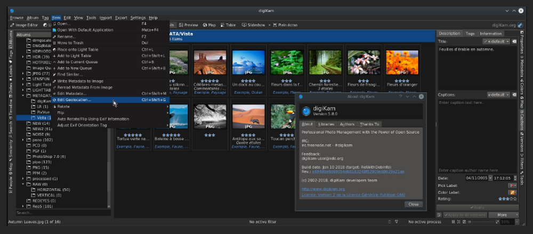Open Thanks To tab in About dialog
This screenshot has width=533, height=234.
[369, 124]
